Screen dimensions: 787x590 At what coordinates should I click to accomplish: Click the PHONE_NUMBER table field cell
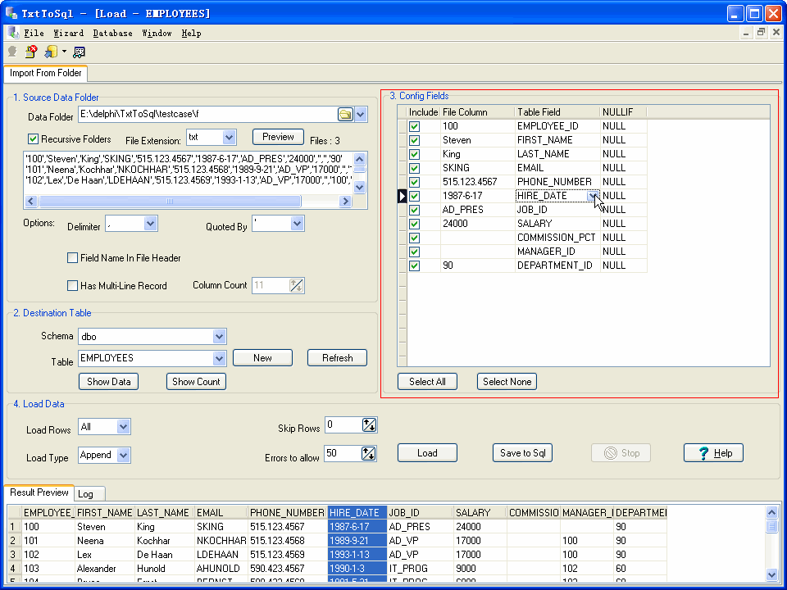557,182
